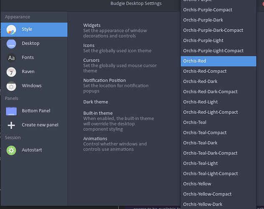Click the Bottom Panel icon
264x209 pixels.
tap(11, 111)
